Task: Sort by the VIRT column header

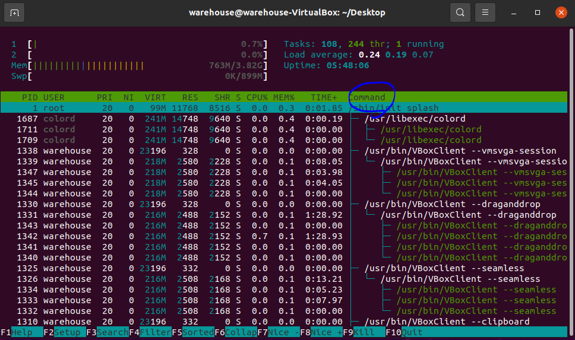Action: coord(155,97)
